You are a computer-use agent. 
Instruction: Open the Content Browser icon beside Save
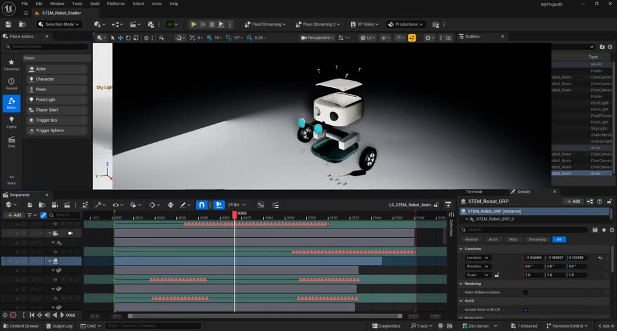pyautogui.click(x=22, y=24)
